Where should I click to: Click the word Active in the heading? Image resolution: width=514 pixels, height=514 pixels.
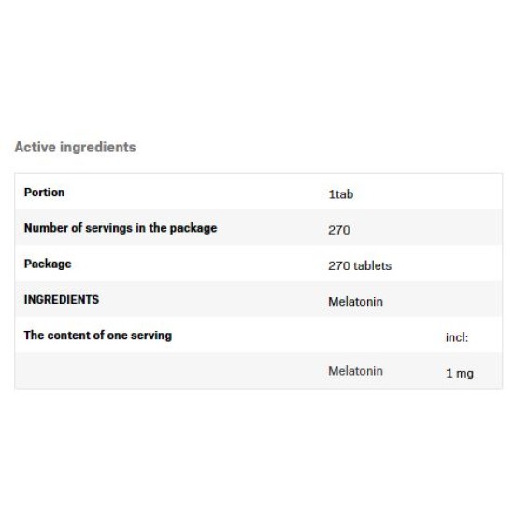[36, 147]
